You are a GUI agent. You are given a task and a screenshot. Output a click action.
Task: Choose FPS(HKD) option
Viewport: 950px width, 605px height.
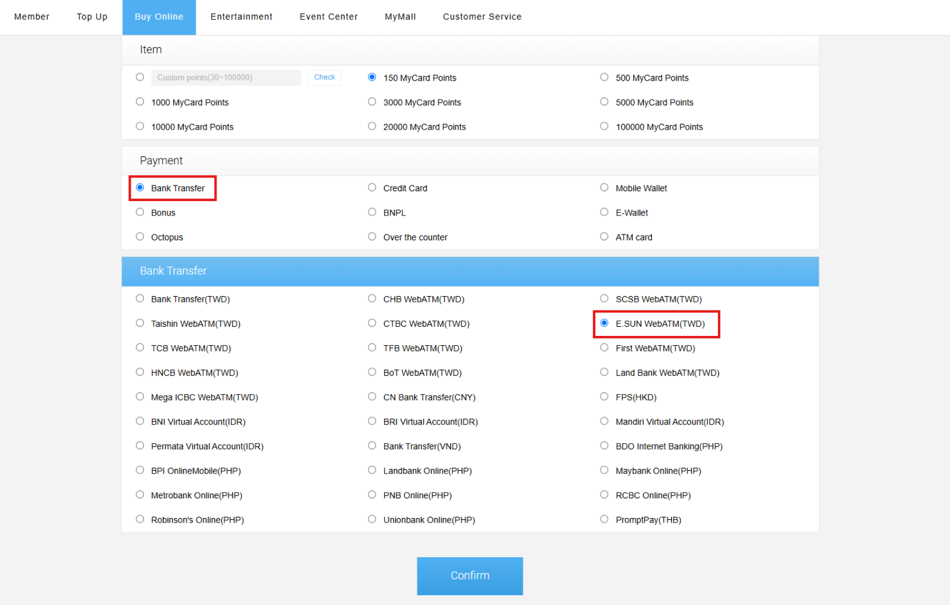pyautogui.click(x=604, y=396)
